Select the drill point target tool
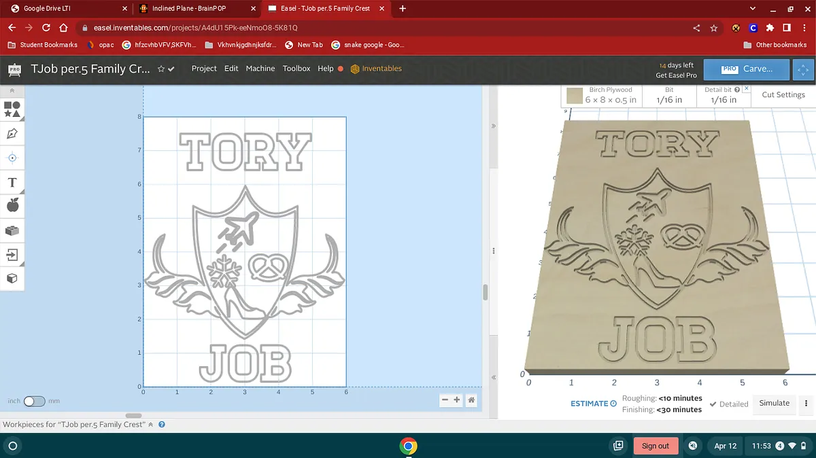This screenshot has width=816, height=458. 12,158
